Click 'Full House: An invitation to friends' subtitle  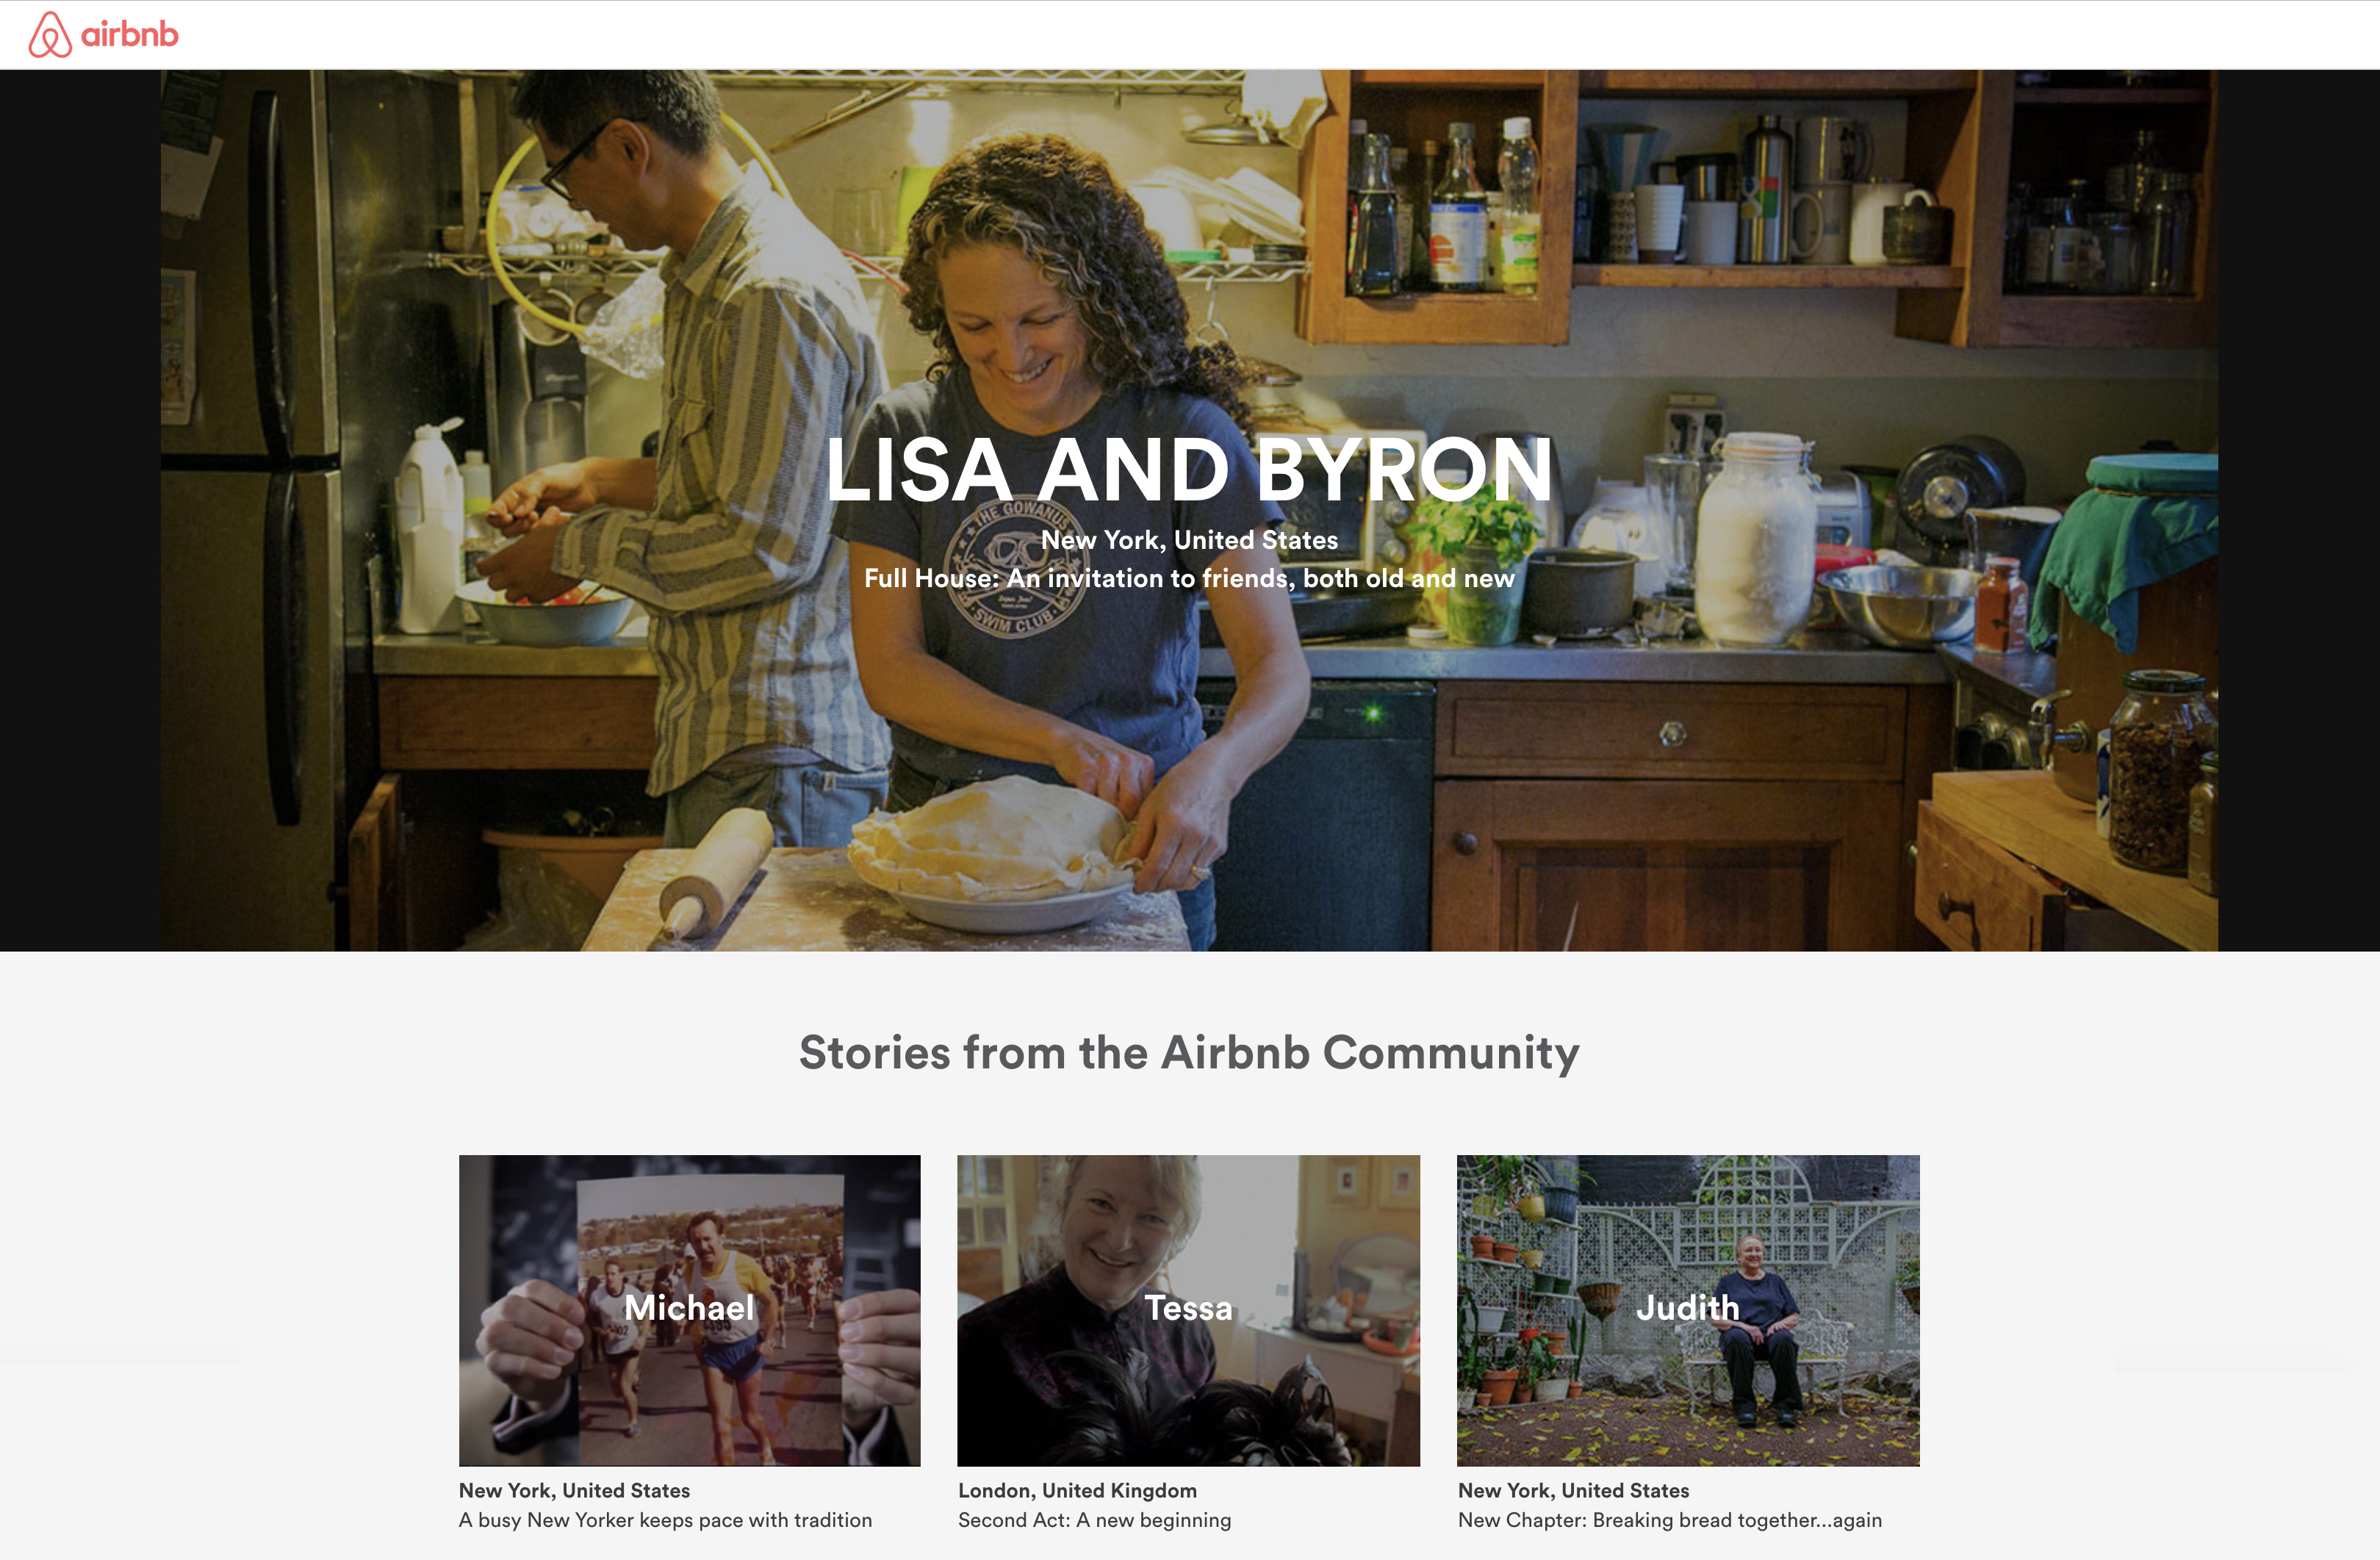pyautogui.click(x=1189, y=578)
